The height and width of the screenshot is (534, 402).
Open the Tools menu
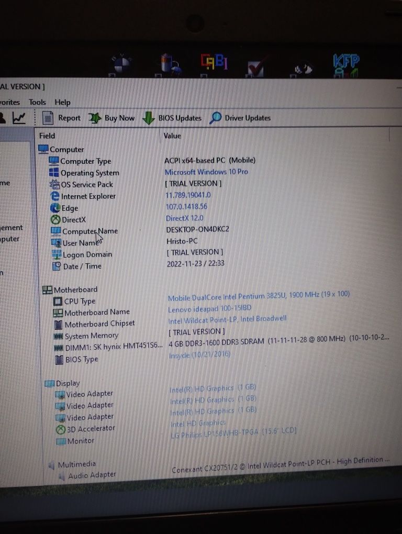pos(37,102)
